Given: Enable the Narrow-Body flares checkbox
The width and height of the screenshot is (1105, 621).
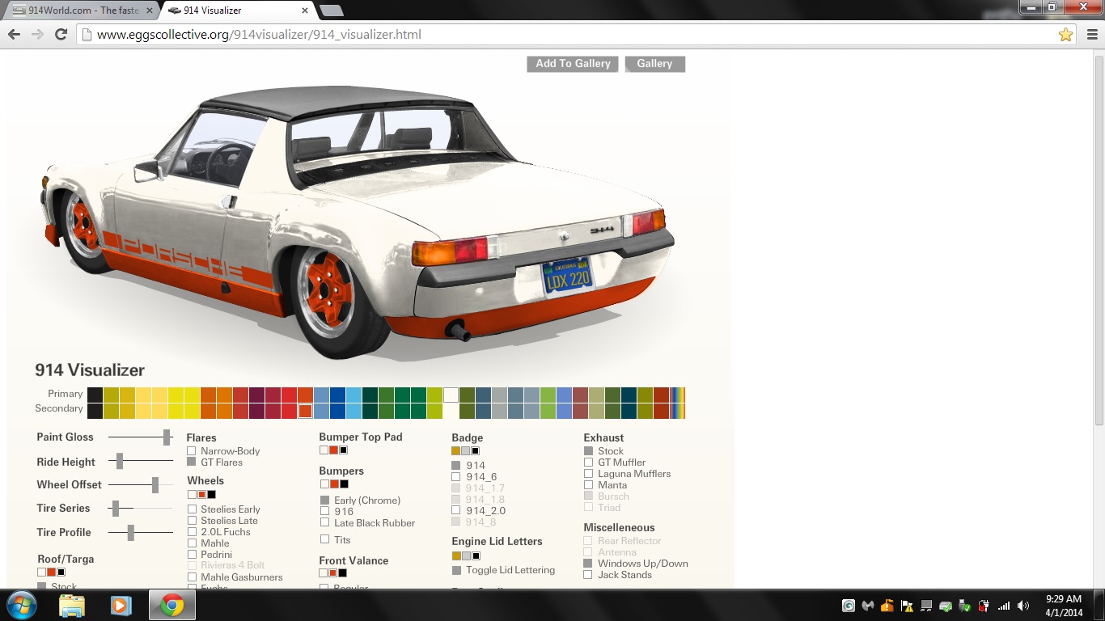Looking at the screenshot, I should click(192, 451).
